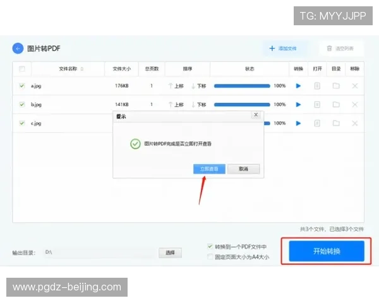Image resolution: width=379 pixels, height=303 pixels.
Task: Click 选择 to choose output directory
Action: pos(170,252)
